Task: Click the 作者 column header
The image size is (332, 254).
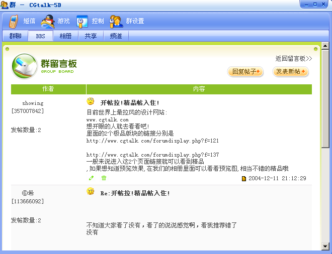Action: (48, 89)
